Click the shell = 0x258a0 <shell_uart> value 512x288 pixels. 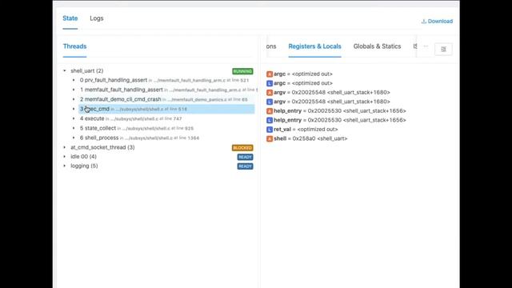coord(310,138)
